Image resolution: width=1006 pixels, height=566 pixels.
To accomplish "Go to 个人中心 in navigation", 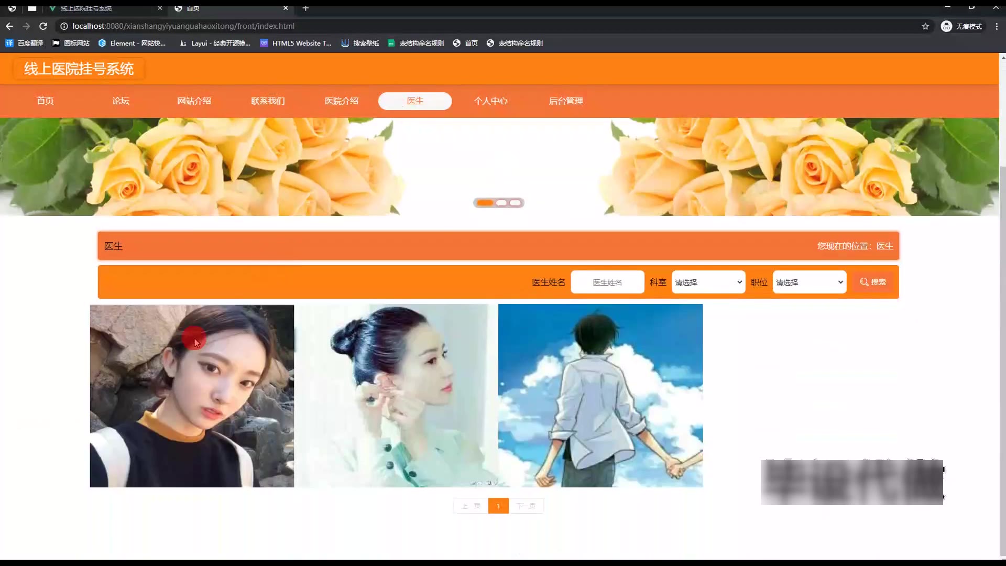I will [490, 101].
